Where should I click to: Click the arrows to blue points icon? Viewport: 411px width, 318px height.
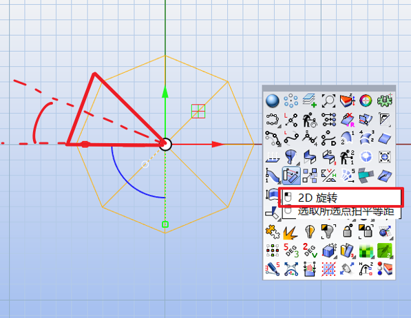[328, 120]
